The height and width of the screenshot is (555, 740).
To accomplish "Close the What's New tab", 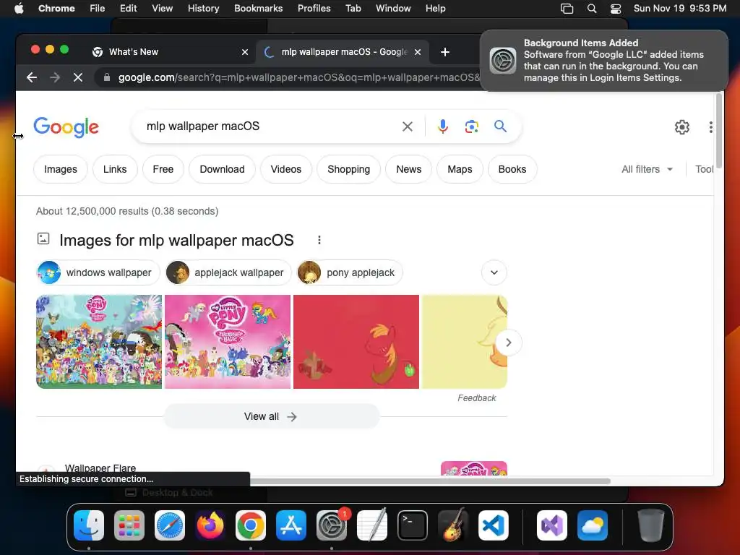I will point(244,52).
